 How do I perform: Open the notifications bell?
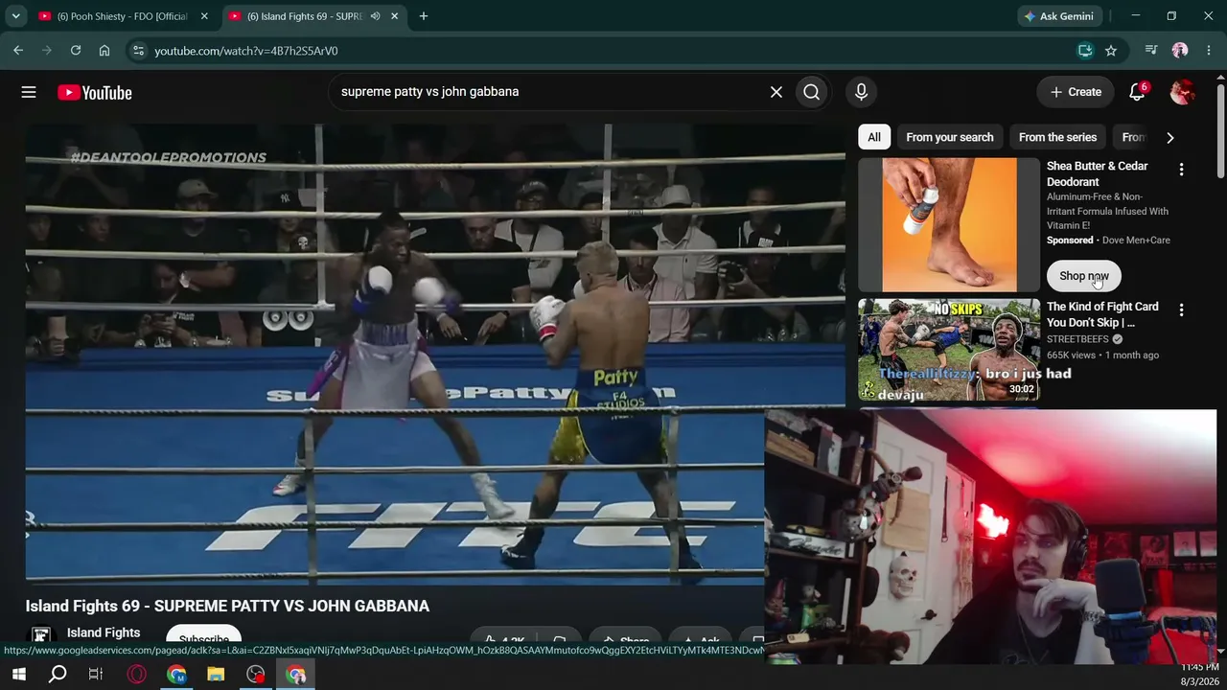(x=1137, y=92)
